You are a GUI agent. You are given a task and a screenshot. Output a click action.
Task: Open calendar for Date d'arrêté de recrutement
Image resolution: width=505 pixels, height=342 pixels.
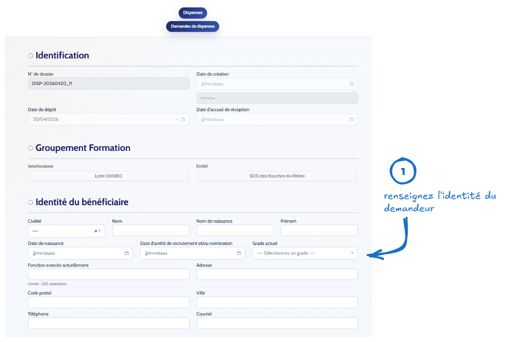[x=239, y=253]
